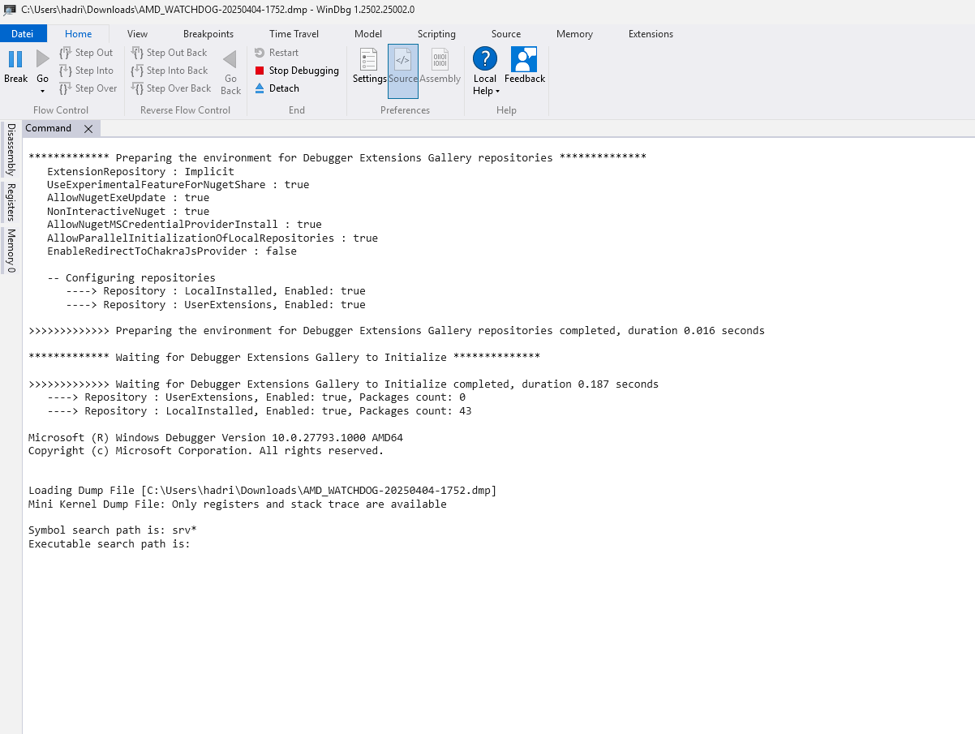Click Step Over Back
The width and height of the screenshot is (975, 734).
point(171,88)
